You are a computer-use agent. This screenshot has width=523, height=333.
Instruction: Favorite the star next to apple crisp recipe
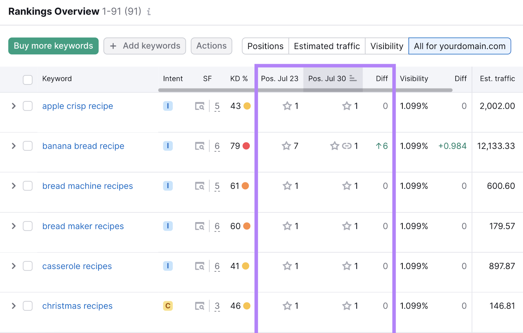pyautogui.click(x=287, y=106)
